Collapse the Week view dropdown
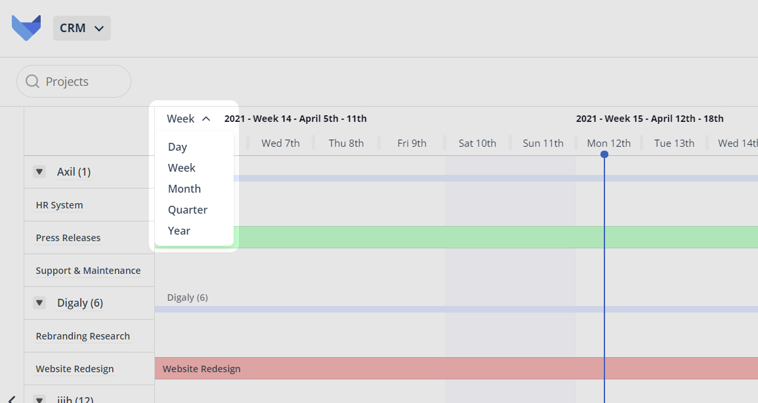The width and height of the screenshot is (758, 403). click(x=188, y=119)
